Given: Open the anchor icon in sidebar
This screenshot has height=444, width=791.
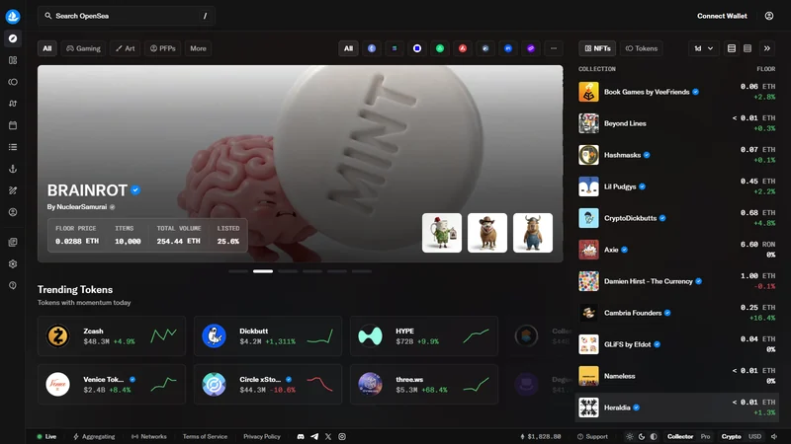Looking at the screenshot, I should click(13, 169).
